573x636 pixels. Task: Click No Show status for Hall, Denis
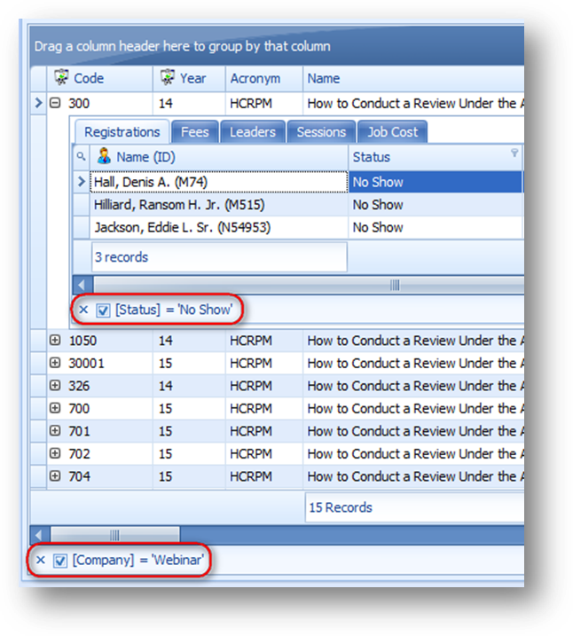(436, 182)
